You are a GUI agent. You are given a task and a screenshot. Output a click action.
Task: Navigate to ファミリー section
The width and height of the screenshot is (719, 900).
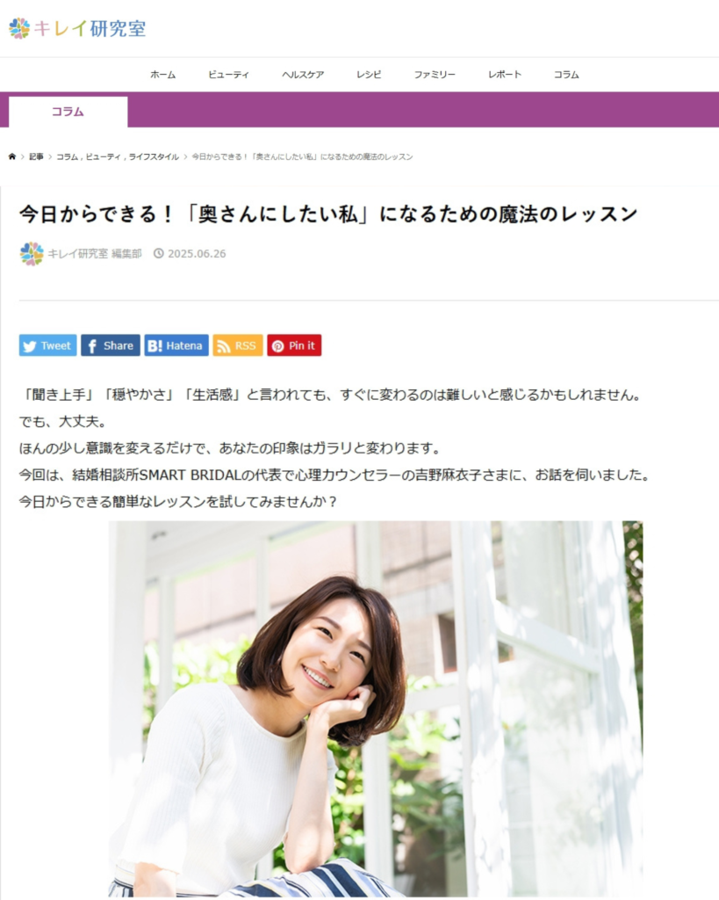pyautogui.click(x=435, y=75)
